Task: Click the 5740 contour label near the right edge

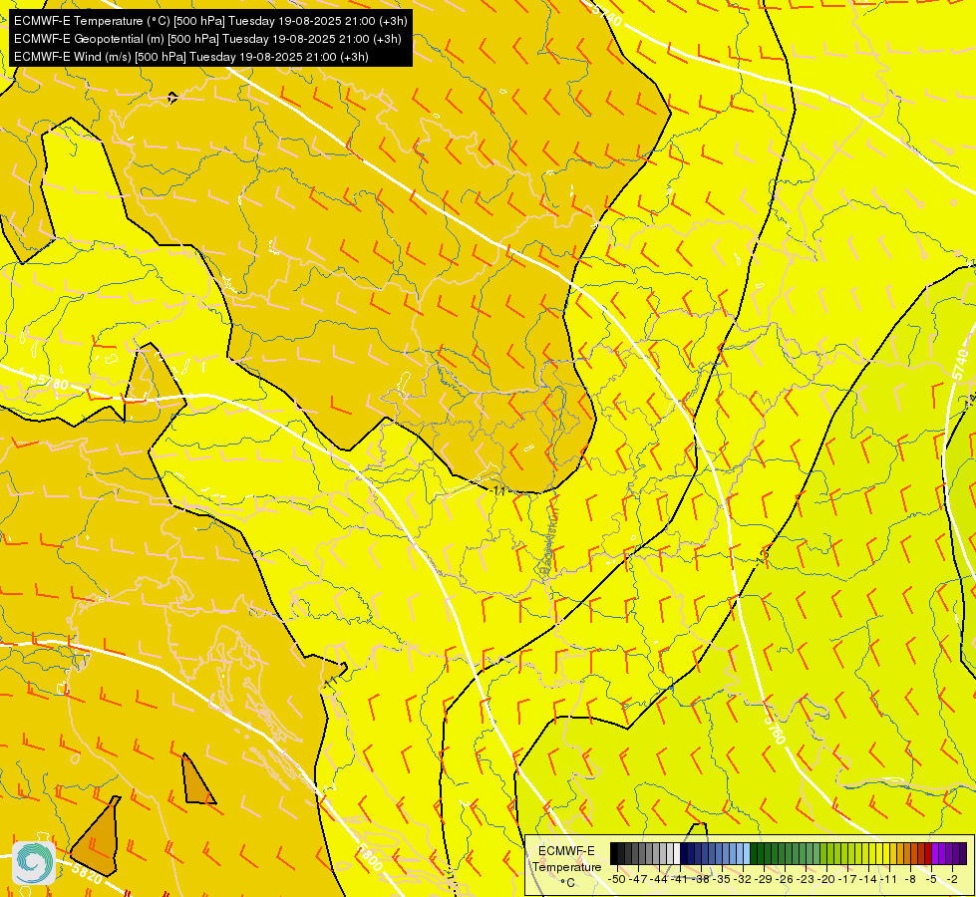Action: (x=960, y=365)
